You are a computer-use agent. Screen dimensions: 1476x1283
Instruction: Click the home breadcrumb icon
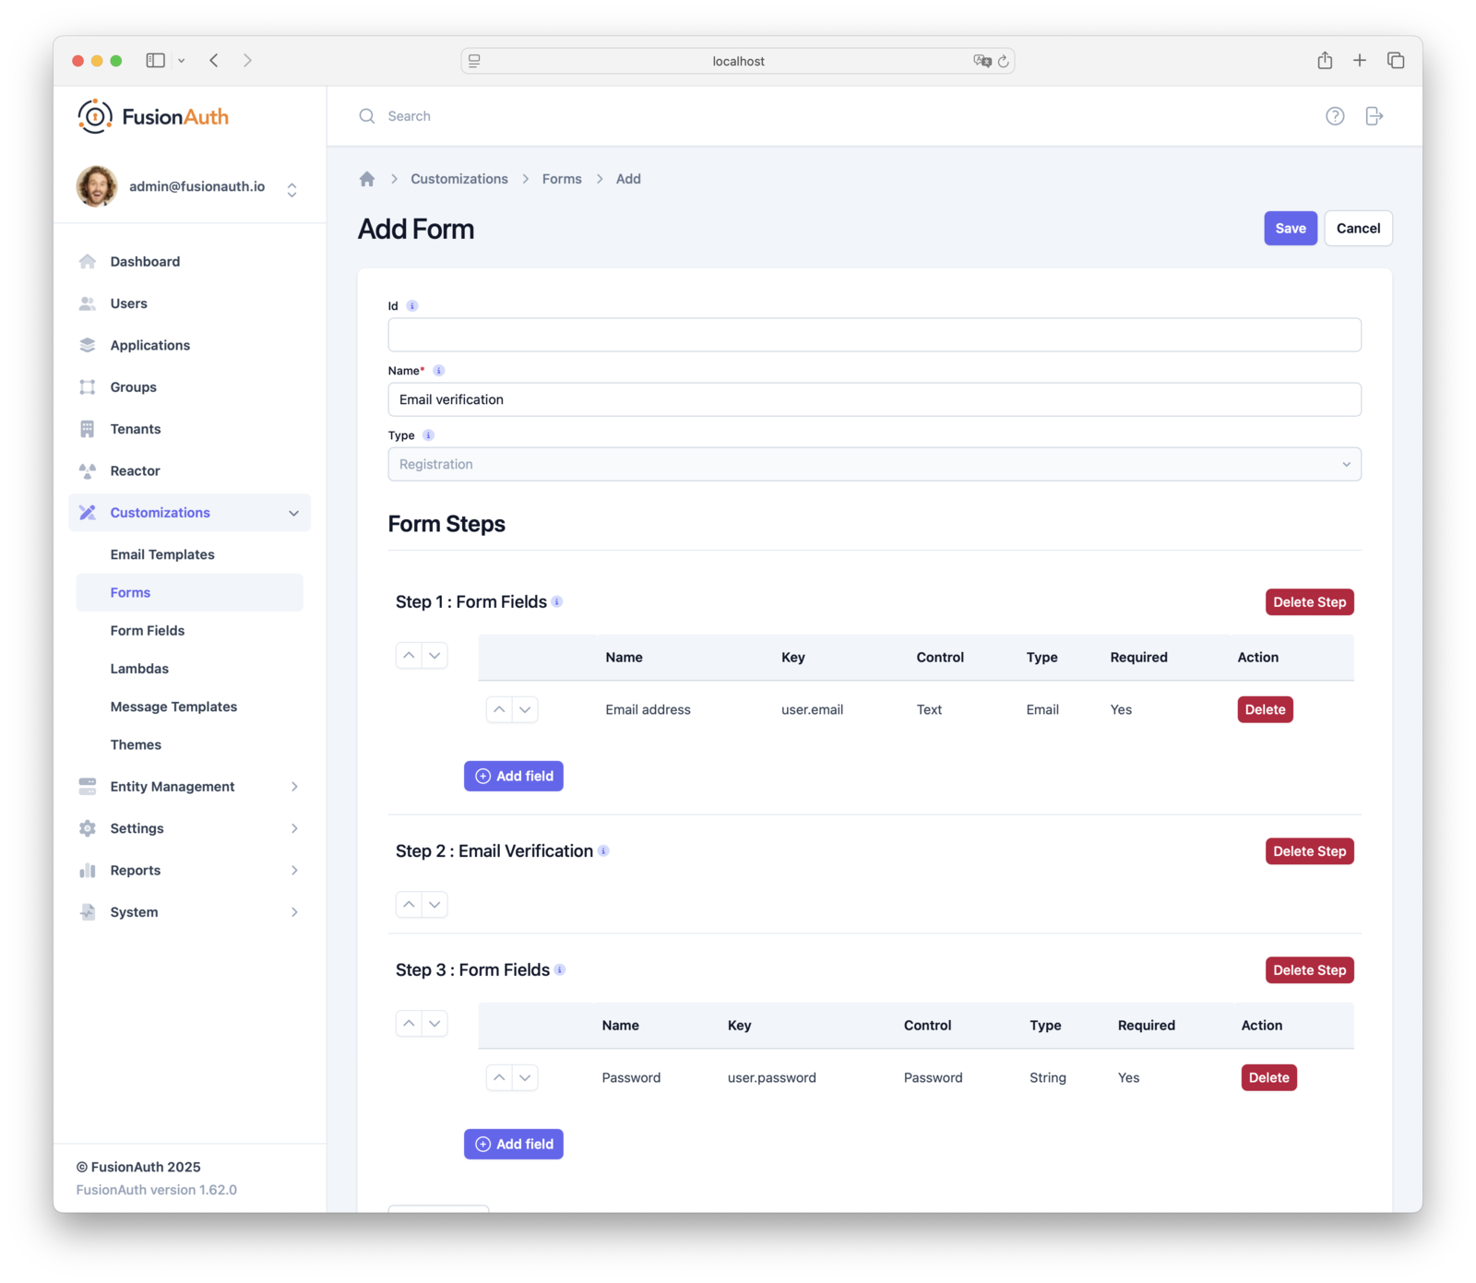[x=367, y=179]
